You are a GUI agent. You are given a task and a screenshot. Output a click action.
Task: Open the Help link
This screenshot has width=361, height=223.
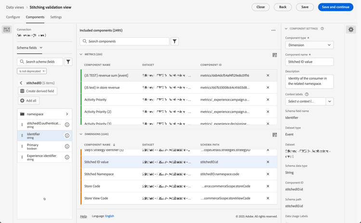point(83,216)
